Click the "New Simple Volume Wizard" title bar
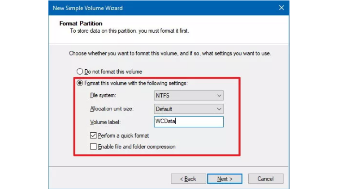 click(134, 8)
